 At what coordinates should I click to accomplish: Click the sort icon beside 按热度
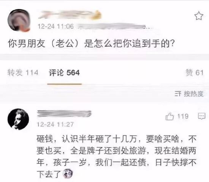[178, 94]
